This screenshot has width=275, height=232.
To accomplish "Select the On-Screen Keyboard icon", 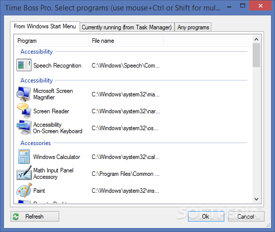I will pyautogui.click(x=24, y=128).
